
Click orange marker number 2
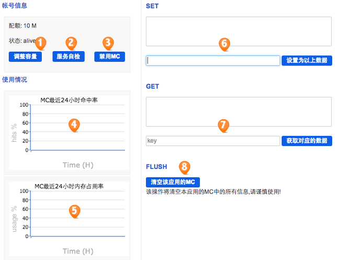pyautogui.click(x=72, y=43)
